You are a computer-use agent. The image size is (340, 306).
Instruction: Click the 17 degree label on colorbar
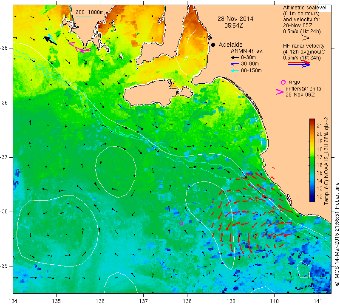pyautogui.click(x=320, y=157)
